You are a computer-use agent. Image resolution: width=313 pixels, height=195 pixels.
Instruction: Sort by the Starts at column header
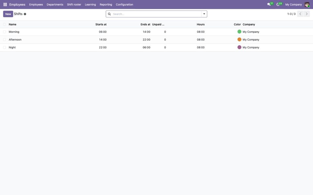(x=101, y=24)
